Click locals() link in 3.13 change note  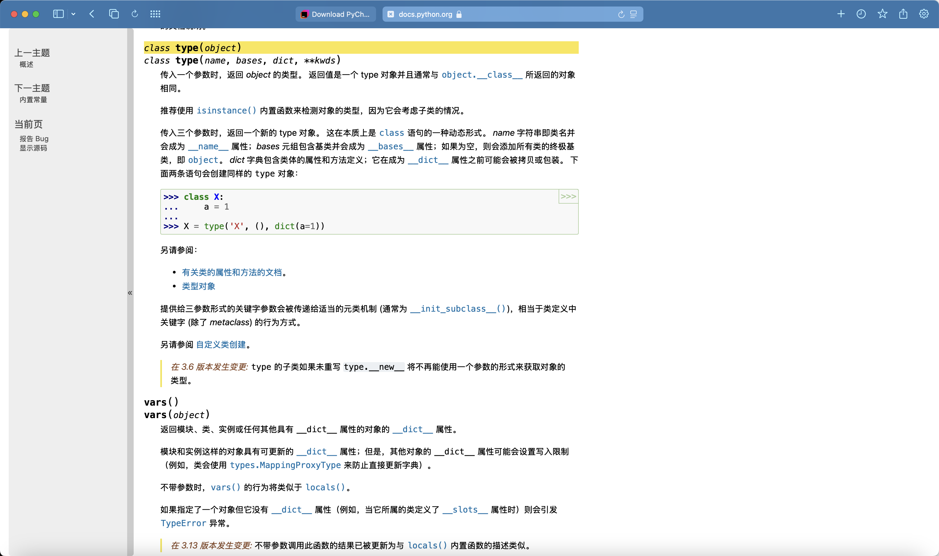tap(427, 545)
